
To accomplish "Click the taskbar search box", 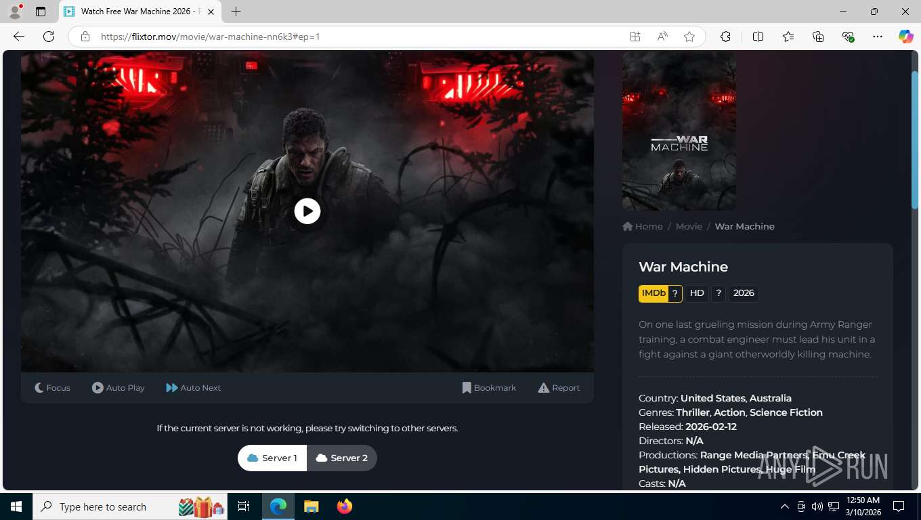I will [x=131, y=506].
